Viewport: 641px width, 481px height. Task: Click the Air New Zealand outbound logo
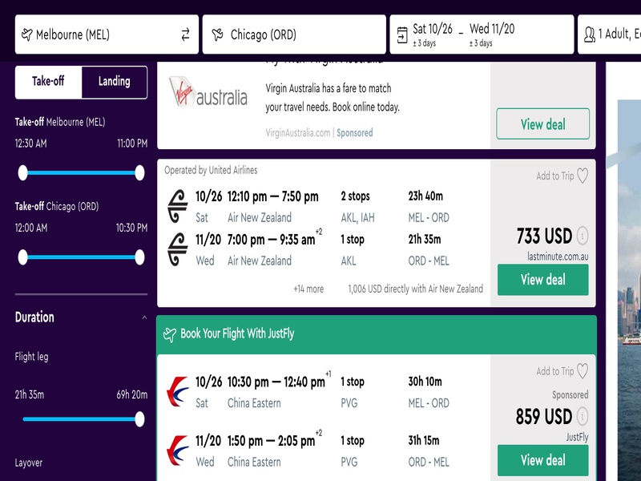[x=178, y=206]
